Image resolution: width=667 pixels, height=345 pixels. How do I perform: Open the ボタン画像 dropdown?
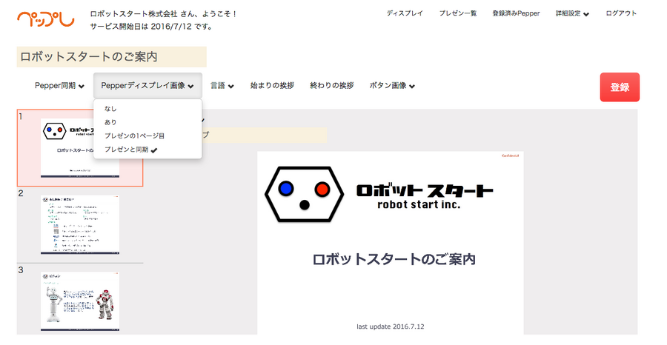[391, 86]
